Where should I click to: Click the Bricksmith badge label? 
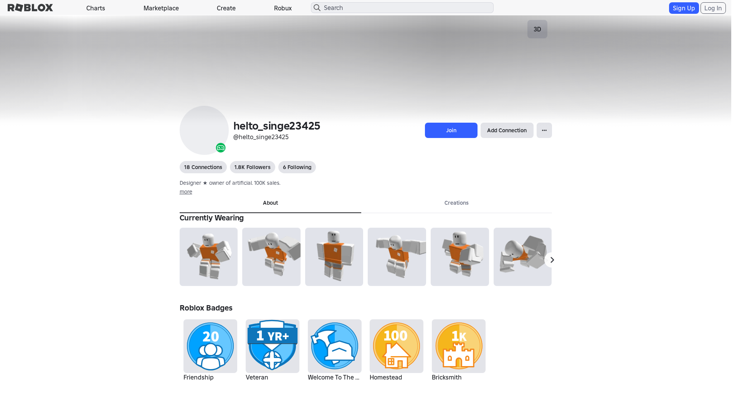pyautogui.click(x=446, y=377)
